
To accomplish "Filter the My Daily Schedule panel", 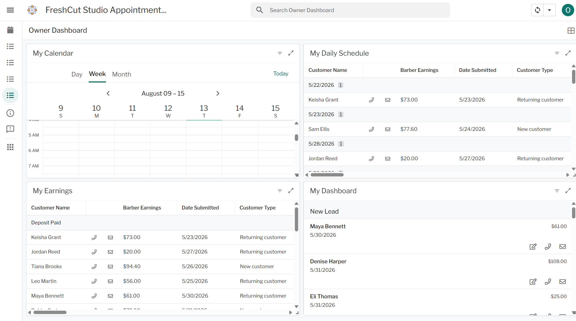I will (x=557, y=53).
